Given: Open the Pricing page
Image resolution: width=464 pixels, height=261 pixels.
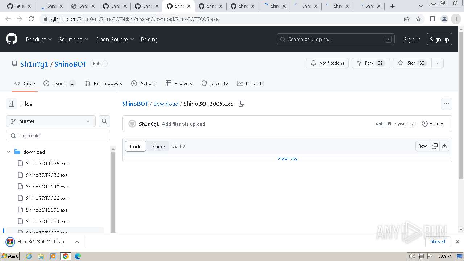Looking at the screenshot, I should pyautogui.click(x=149, y=39).
